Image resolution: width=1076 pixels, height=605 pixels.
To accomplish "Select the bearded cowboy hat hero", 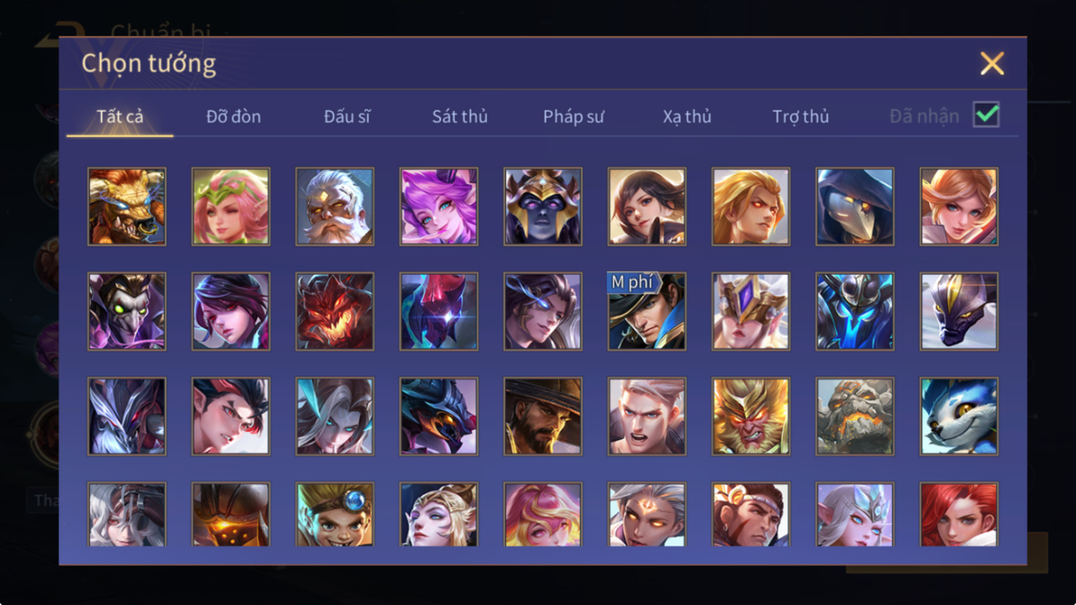I will 543,416.
